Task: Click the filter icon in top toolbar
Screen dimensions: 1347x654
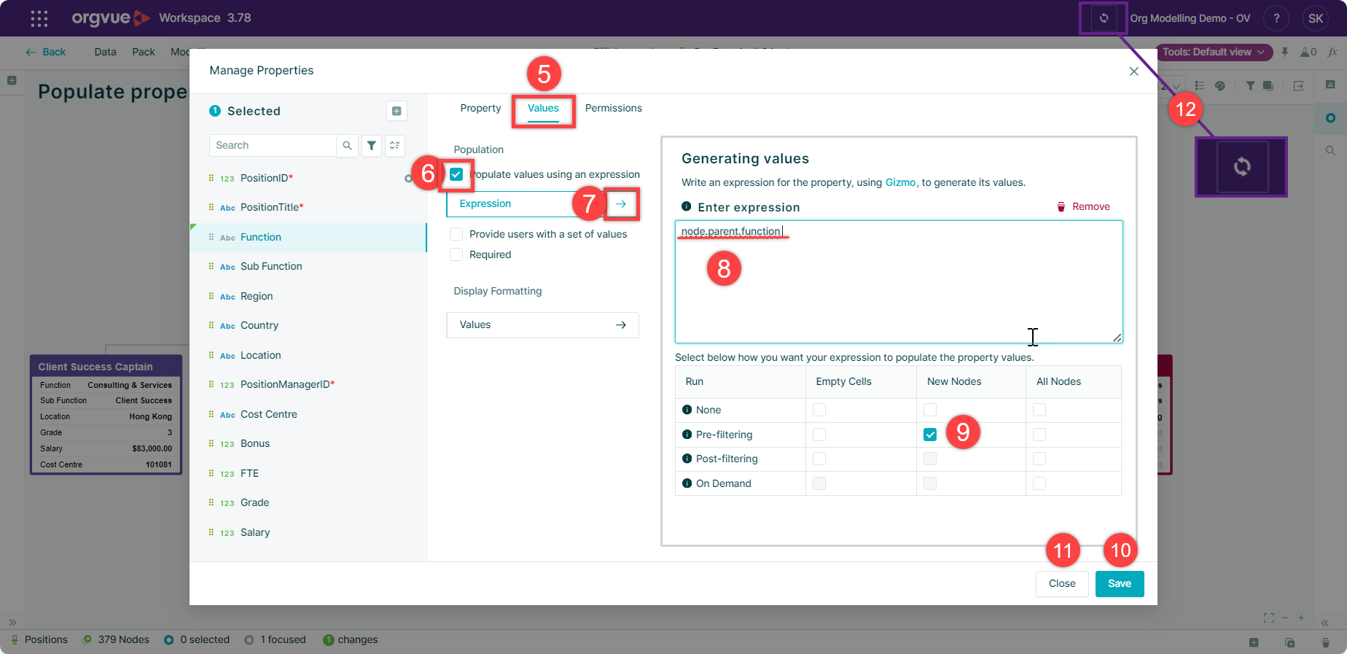Action: pyautogui.click(x=1250, y=85)
